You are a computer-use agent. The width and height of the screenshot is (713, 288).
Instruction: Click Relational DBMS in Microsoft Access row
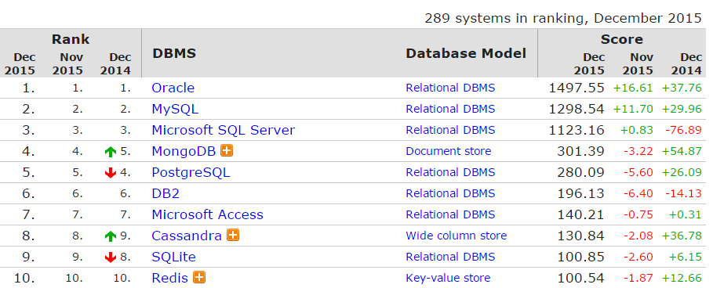point(450,214)
